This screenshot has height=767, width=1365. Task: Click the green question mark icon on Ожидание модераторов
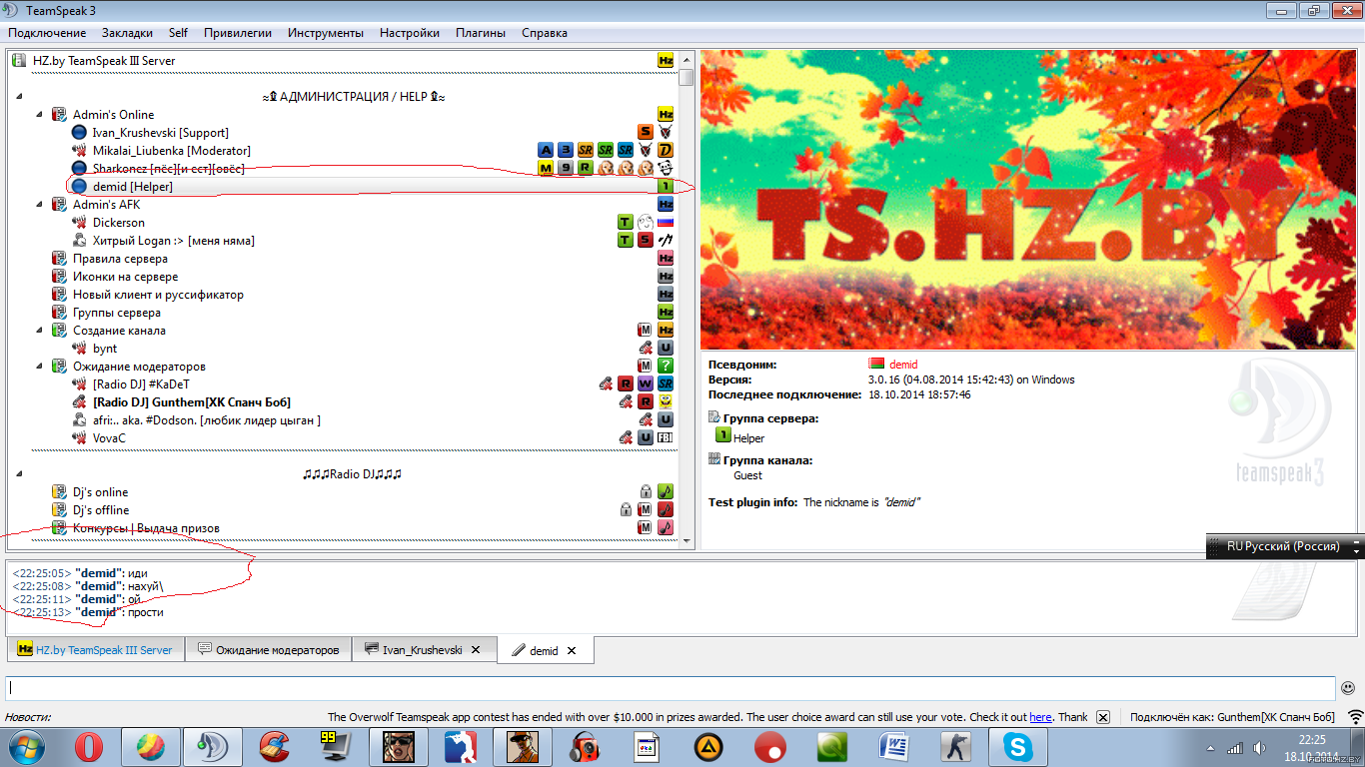tap(666, 366)
